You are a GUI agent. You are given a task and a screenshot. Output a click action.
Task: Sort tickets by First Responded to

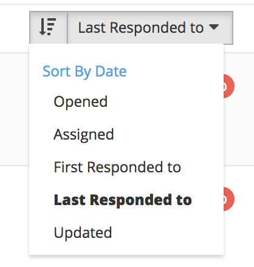117,167
